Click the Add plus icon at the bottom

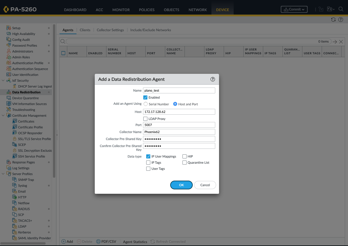64,242
